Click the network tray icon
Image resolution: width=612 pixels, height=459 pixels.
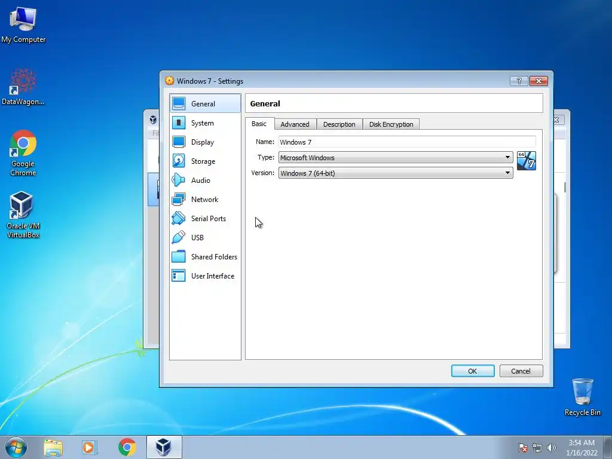pyautogui.click(x=537, y=448)
